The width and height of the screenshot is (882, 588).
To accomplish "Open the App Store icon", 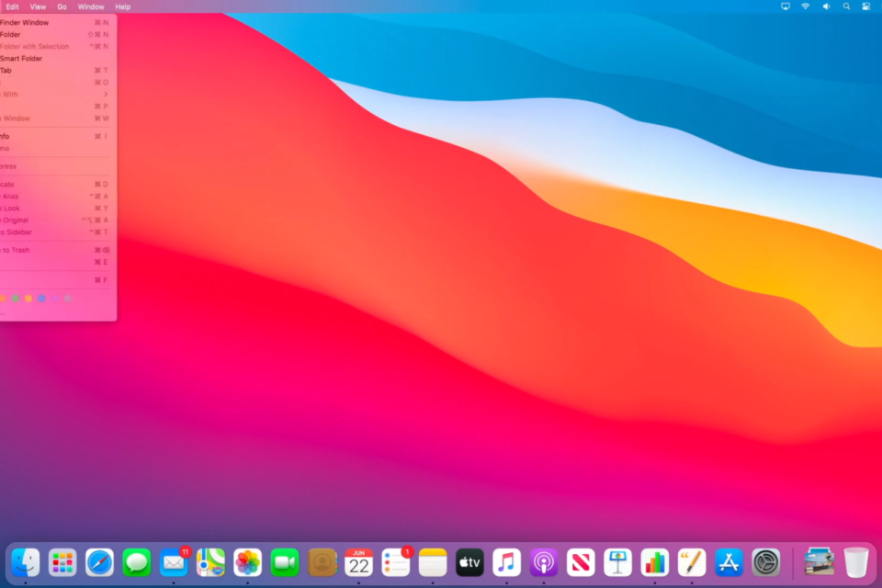I will tap(729, 561).
